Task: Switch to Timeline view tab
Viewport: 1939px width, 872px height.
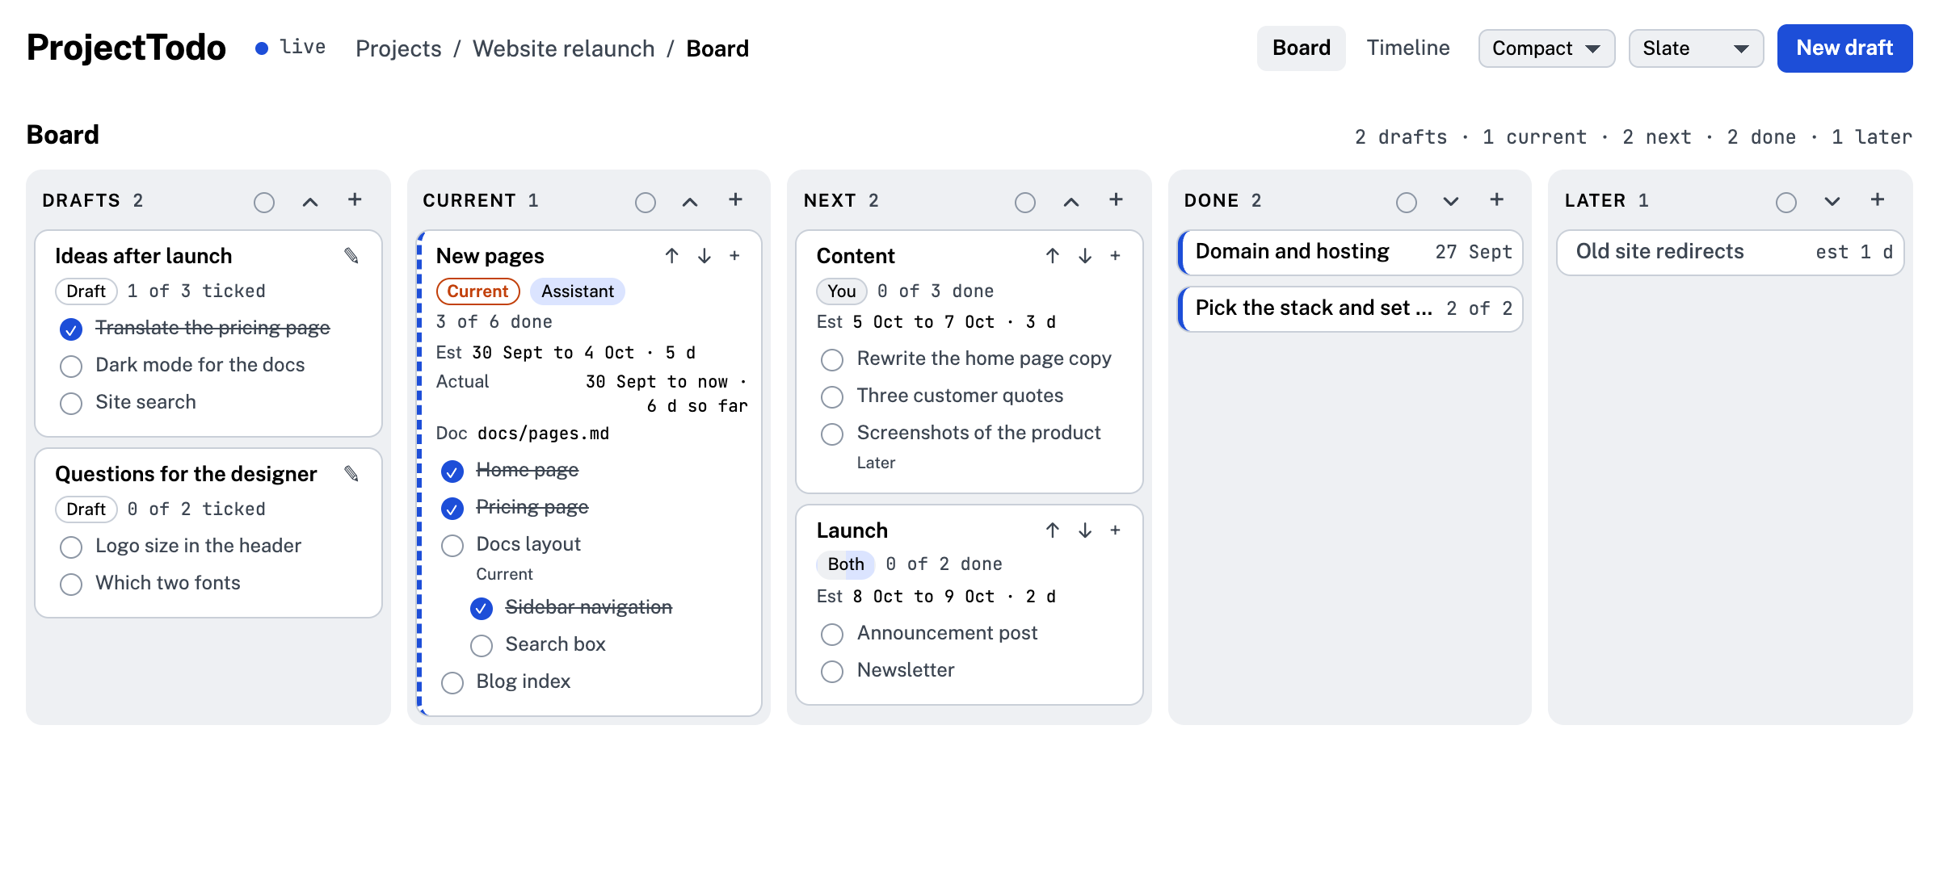Action: pyautogui.click(x=1408, y=48)
